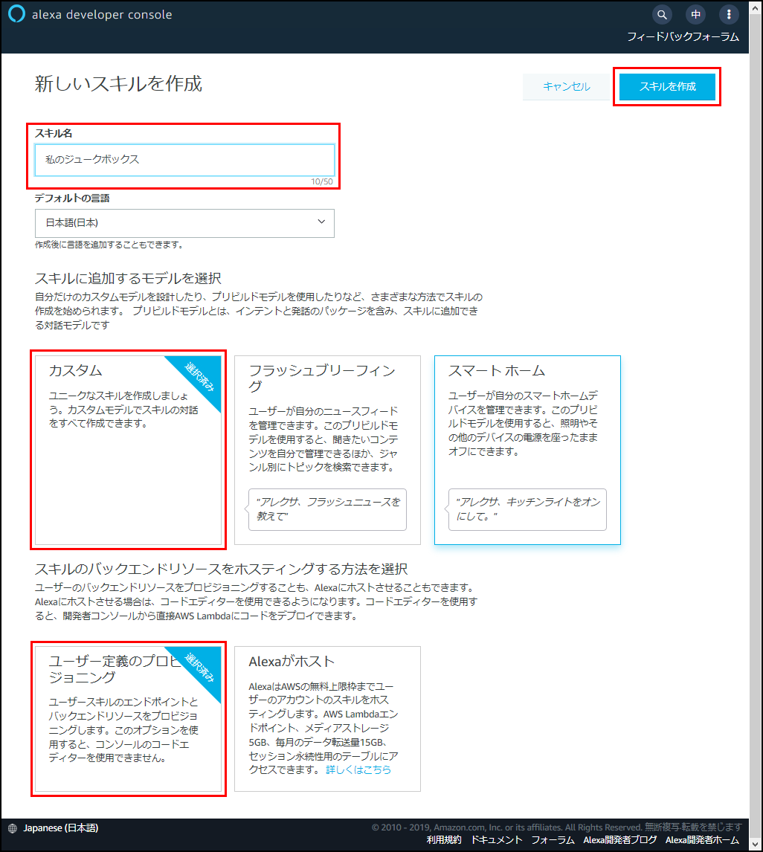This screenshot has height=852, width=763.
Task: Click the スキル名 text input field
Action: pos(184,159)
